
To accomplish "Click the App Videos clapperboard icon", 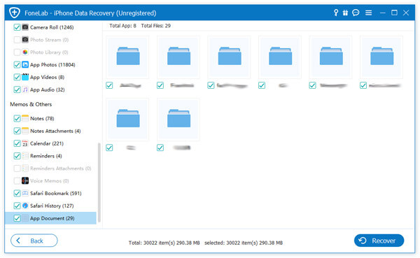I will pyautogui.click(x=25, y=77).
